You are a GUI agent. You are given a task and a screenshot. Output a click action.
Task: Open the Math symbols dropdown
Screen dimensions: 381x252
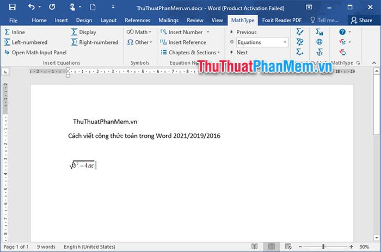pos(139,32)
